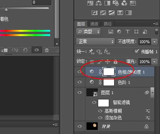The width and height of the screenshot is (160, 134).
Task: Click the 高斯模糊 filter entry
Action: click(x=113, y=111)
